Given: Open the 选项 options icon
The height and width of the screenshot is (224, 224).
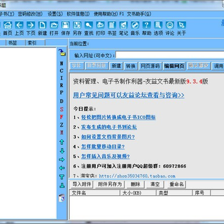Looking at the screenshot, I should [x=158, y=28].
